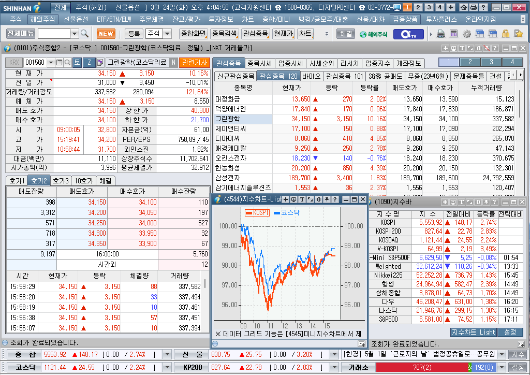Toggle KOSPI series in chart legend
This screenshot has width=530, height=375.
pyautogui.click(x=257, y=213)
